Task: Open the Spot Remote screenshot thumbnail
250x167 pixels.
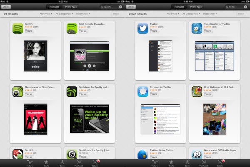Action: tap(90, 56)
